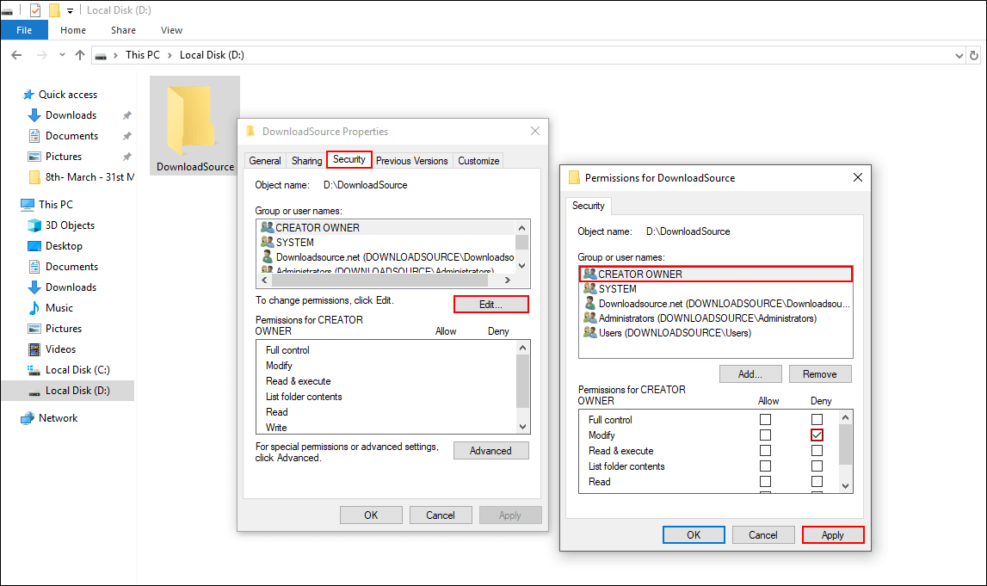987x586 pixels.
Task: Click Cancel in DownloadSource Properties dialog
Action: 441,515
